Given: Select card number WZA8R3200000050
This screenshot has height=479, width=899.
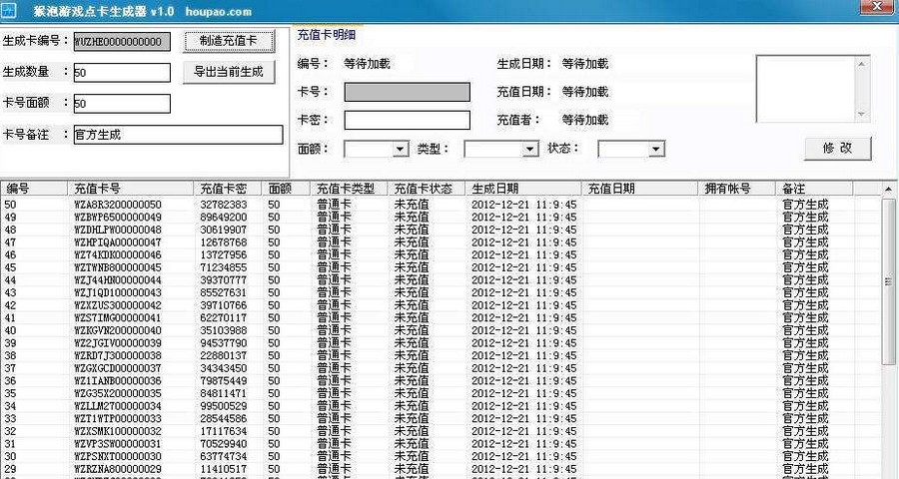Looking at the screenshot, I should pyautogui.click(x=118, y=205).
